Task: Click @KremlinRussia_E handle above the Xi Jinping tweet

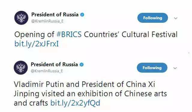Action: coord(47,71)
